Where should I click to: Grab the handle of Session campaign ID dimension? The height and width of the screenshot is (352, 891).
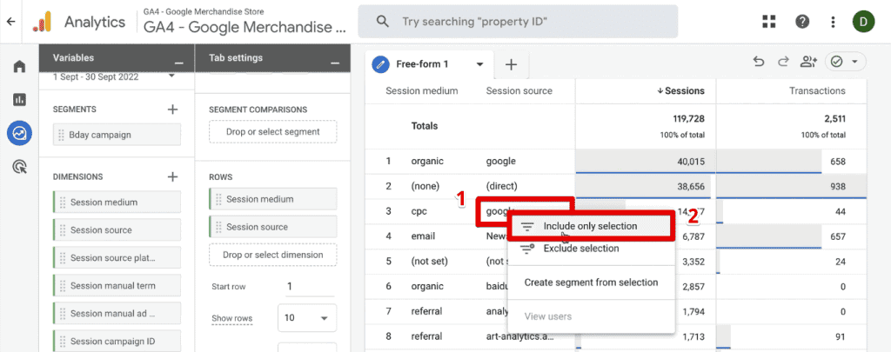pyautogui.click(x=63, y=342)
